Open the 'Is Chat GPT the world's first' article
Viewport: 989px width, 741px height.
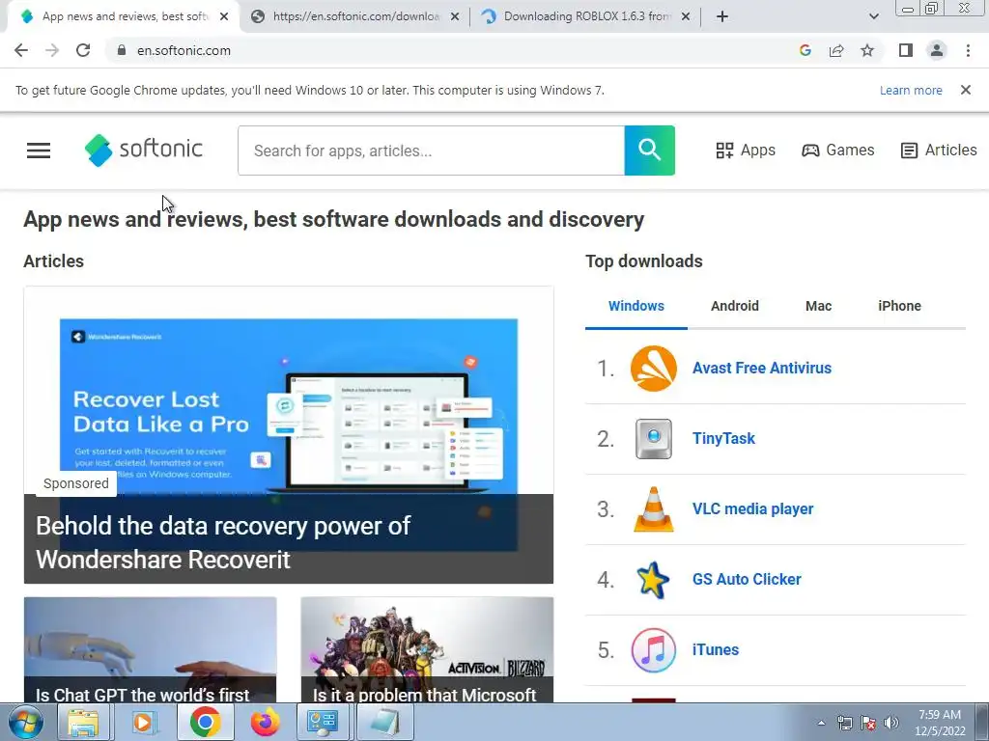(150, 649)
